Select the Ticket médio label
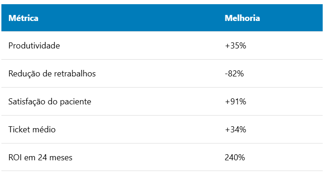Image resolution: width=332 pixels, height=178 pixels. (x=32, y=130)
